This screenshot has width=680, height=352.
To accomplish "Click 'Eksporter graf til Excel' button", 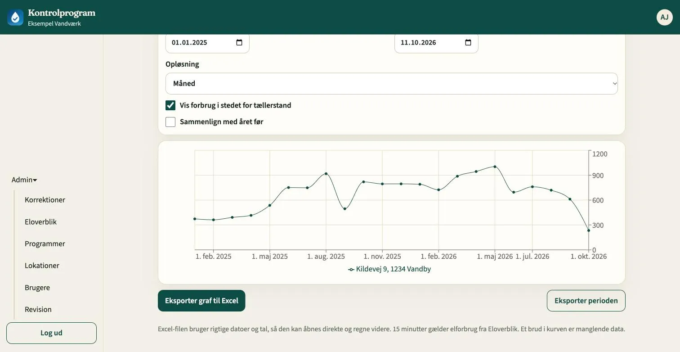I will point(201,301).
